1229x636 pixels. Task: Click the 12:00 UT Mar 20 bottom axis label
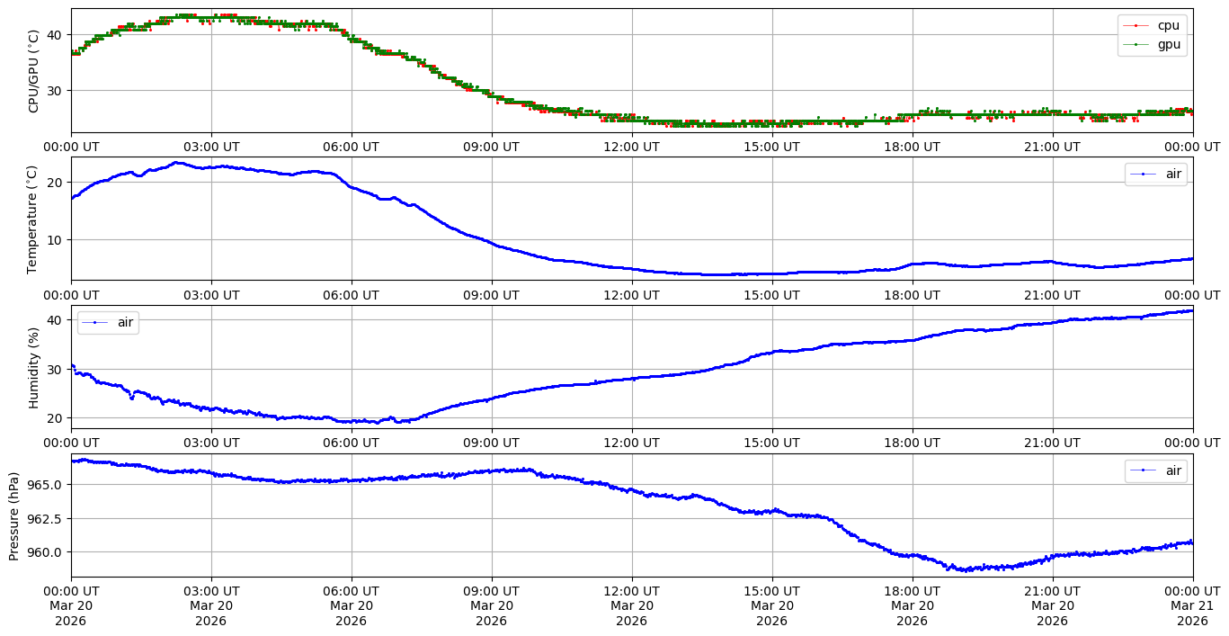pyautogui.click(x=631, y=606)
